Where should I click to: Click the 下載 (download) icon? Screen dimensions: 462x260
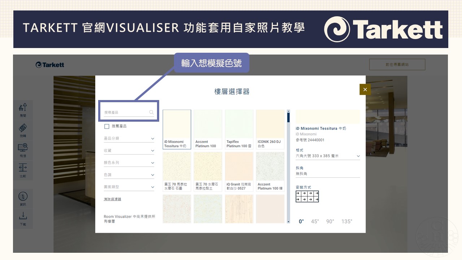pyautogui.click(x=23, y=219)
